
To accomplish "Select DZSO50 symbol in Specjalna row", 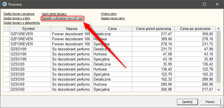I will (17, 89).
